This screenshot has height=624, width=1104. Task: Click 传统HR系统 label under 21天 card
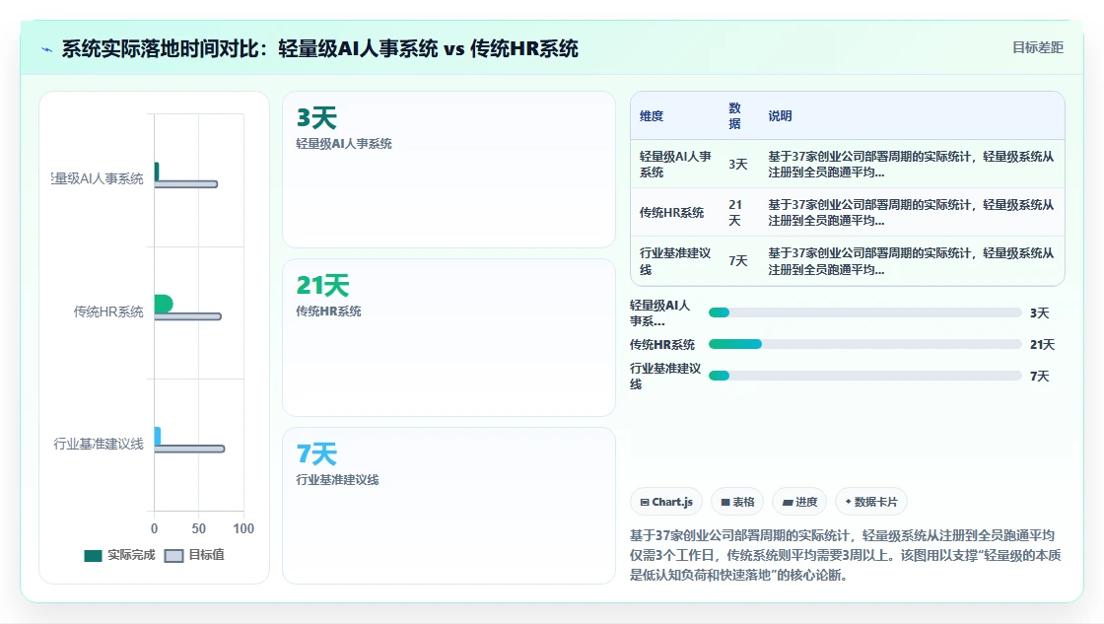tap(328, 312)
